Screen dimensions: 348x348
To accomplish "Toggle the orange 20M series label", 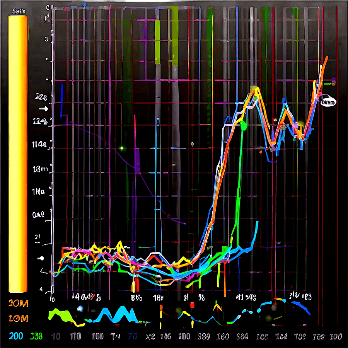I will click(x=18, y=304).
